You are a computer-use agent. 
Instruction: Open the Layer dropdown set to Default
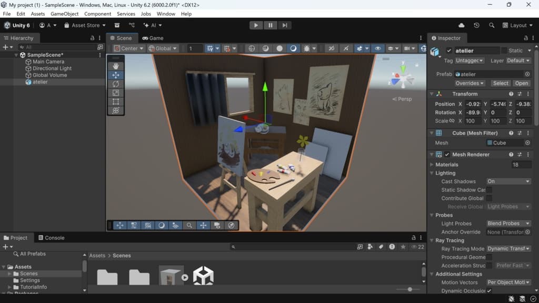(518, 60)
